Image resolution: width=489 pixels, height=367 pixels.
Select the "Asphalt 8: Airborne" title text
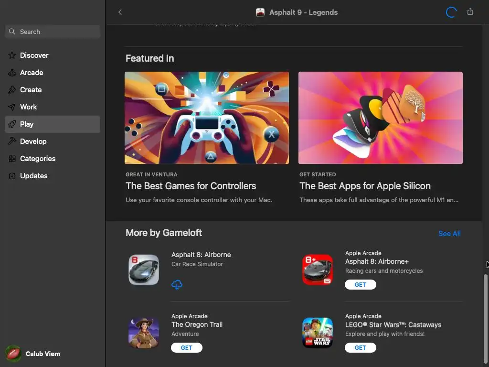[x=201, y=255]
